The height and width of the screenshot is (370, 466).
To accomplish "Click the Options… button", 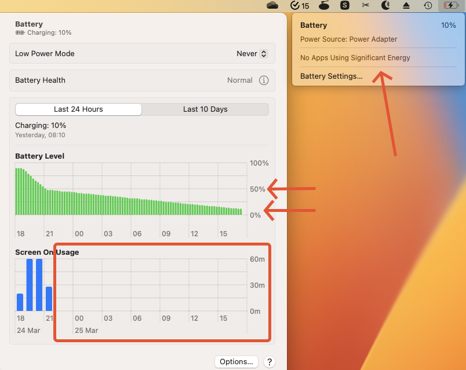I will click(x=236, y=362).
